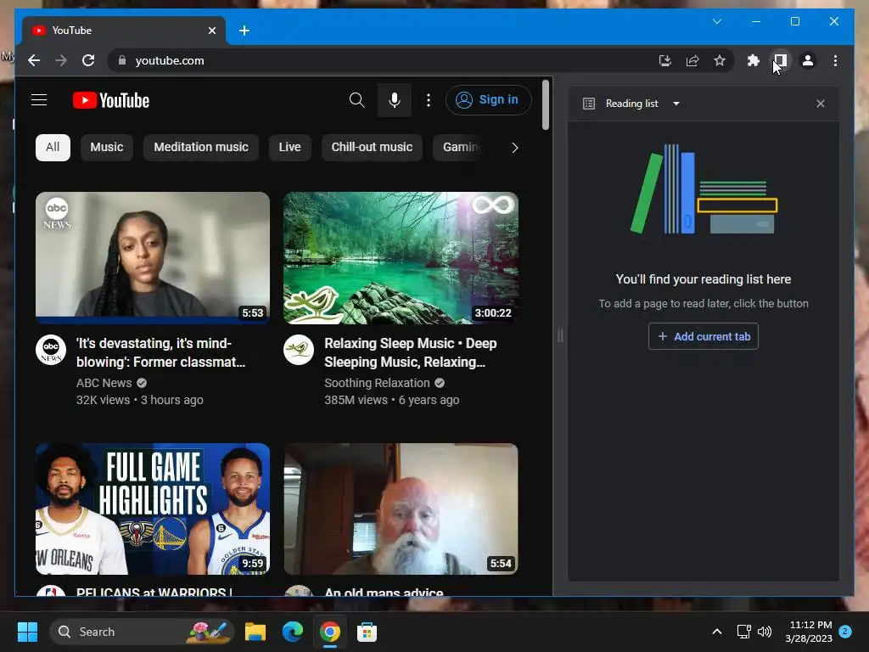Close the YouTube tab
The image size is (869, 652).
pos(211,31)
